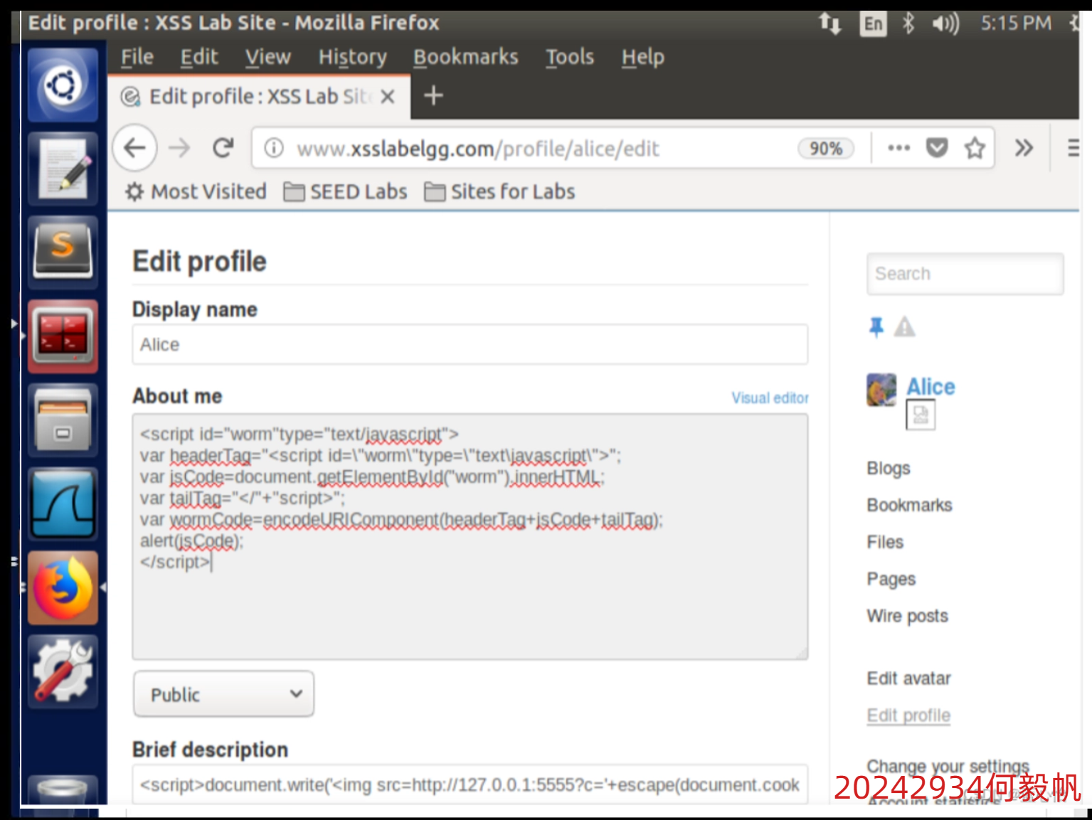Screen dimensions: 1092x820
Task: Open Files manager from dock
Action: [63, 420]
